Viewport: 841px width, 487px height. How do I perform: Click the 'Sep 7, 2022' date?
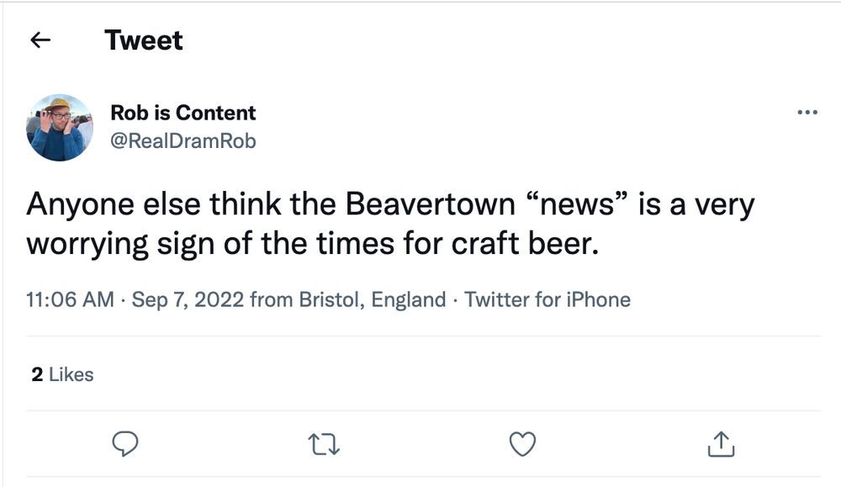click(x=187, y=299)
